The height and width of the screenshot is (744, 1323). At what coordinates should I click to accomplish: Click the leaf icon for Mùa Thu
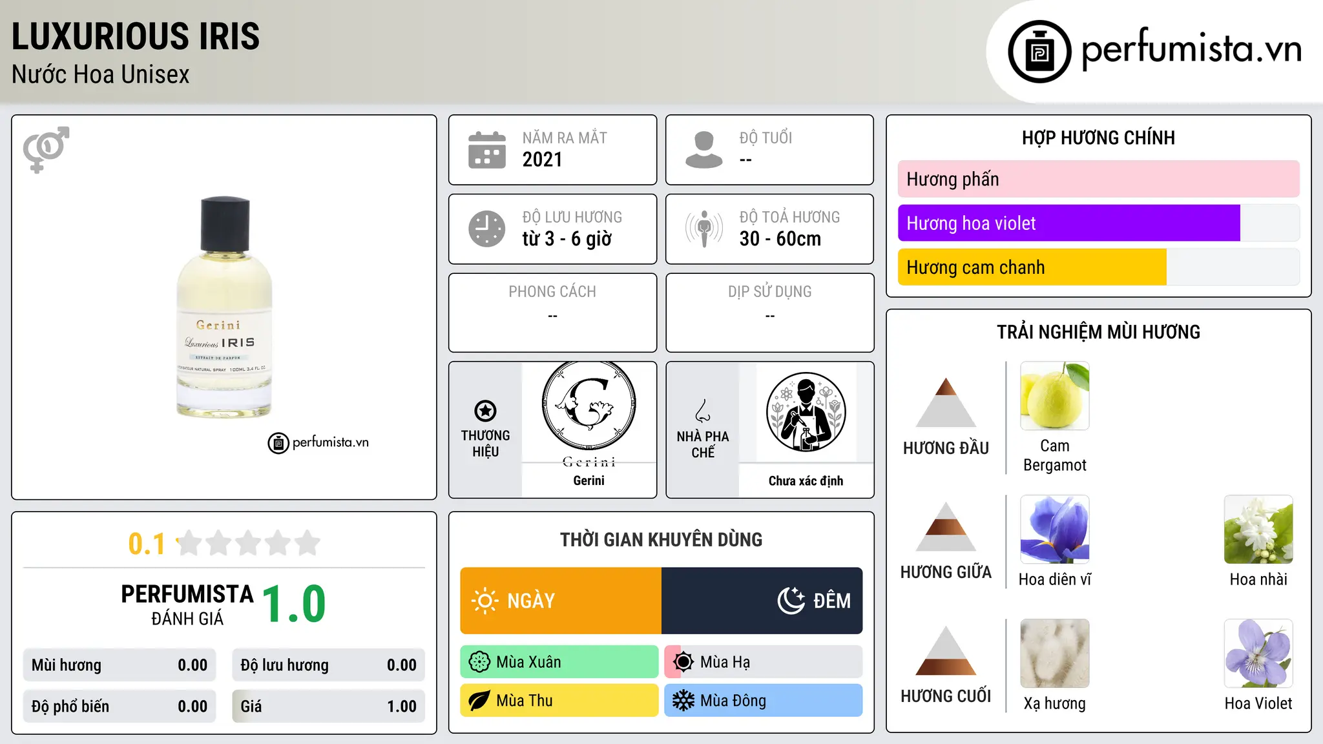point(479,701)
